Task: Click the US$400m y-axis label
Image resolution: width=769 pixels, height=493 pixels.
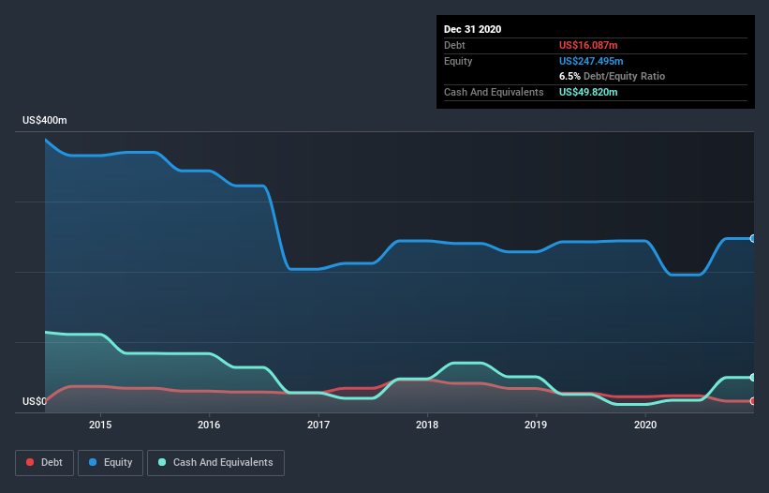Action: pyautogui.click(x=45, y=120)
